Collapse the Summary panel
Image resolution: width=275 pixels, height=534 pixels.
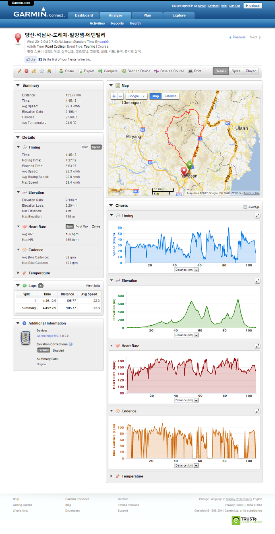[x=18, y=86]
